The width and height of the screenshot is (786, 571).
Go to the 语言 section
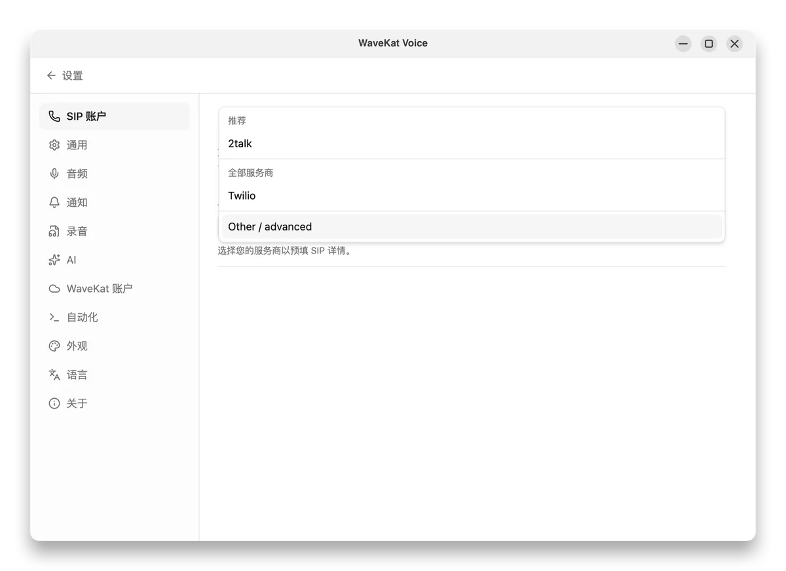point(115,375)
